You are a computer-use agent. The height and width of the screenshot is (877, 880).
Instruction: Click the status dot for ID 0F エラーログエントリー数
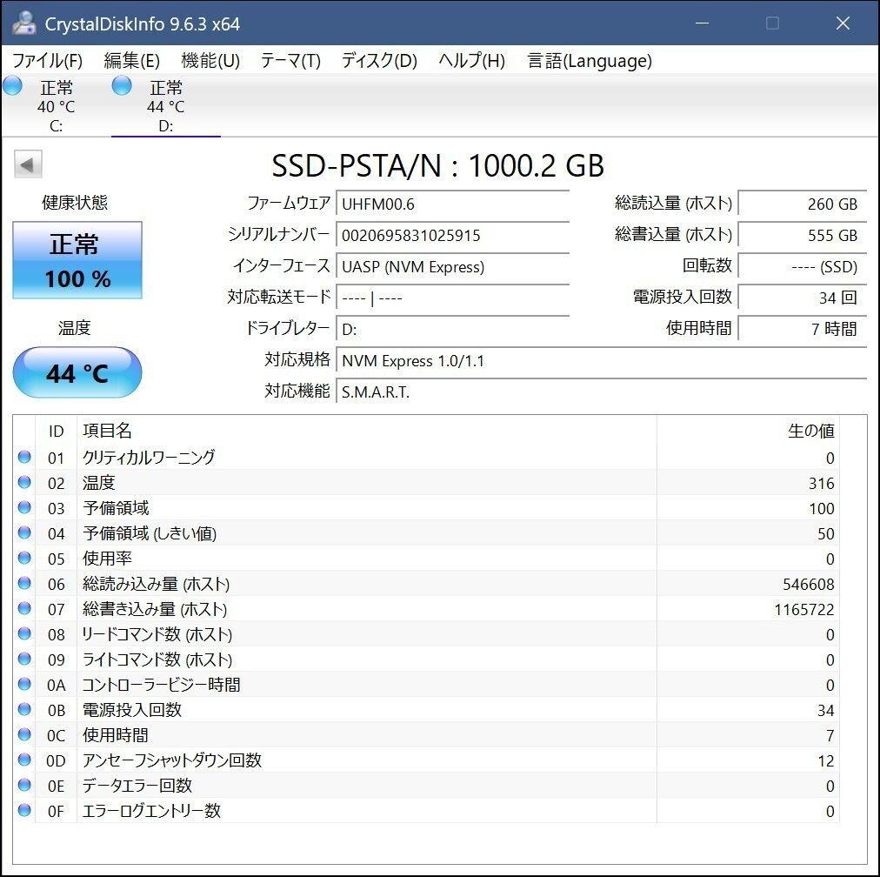24,810
